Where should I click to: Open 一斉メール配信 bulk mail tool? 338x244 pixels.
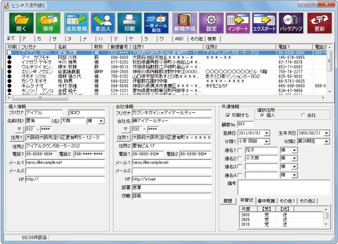[157, 22]
